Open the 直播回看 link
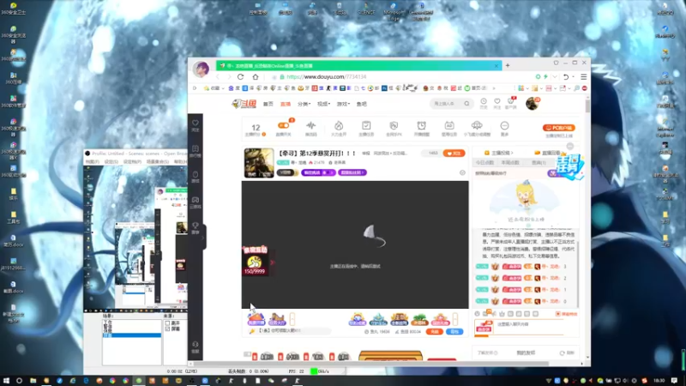Viewport: 686px width, 386px height. coord(548,153)
